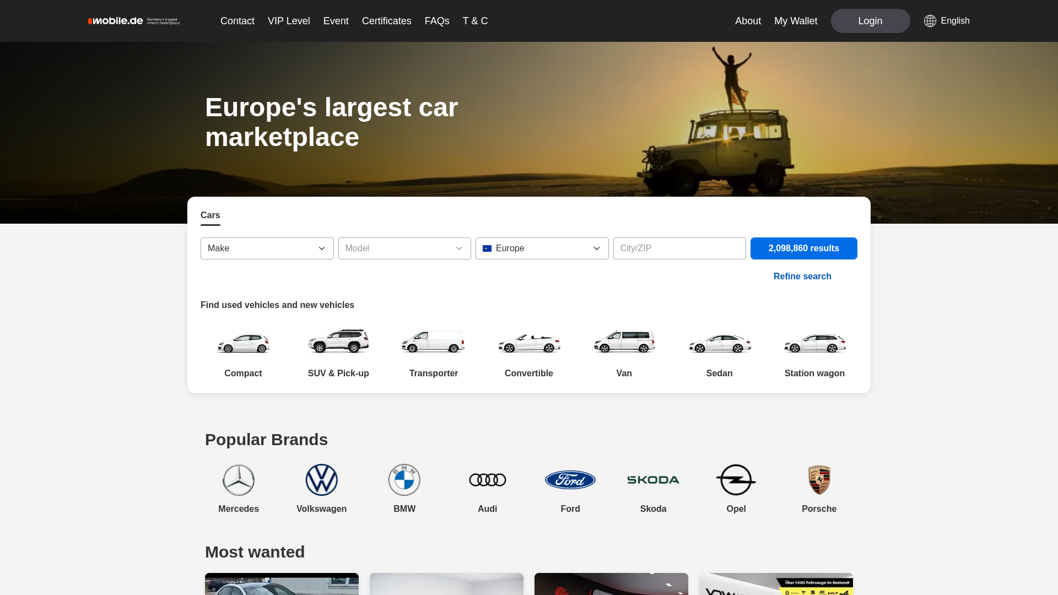
Task: Open the second Most wanted car thumbnail
Action: pos(446,584)
